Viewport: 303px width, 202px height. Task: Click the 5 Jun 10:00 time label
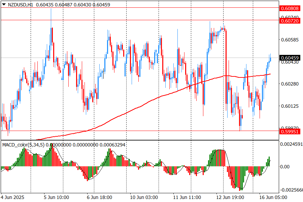[57, 197]
